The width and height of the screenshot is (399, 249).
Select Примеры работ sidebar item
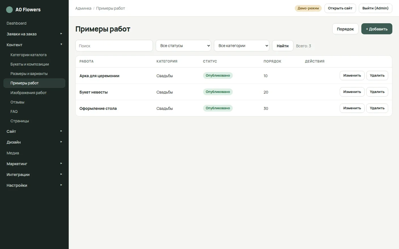click(x=34, y=83)
